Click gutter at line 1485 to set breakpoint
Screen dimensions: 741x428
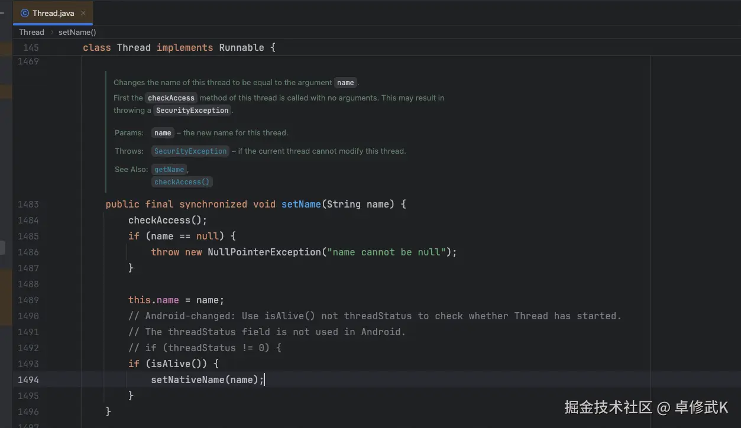point(28,236)
